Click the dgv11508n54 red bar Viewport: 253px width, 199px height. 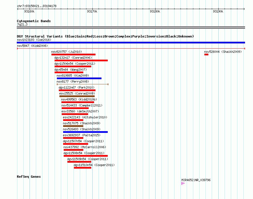(86, 156)
